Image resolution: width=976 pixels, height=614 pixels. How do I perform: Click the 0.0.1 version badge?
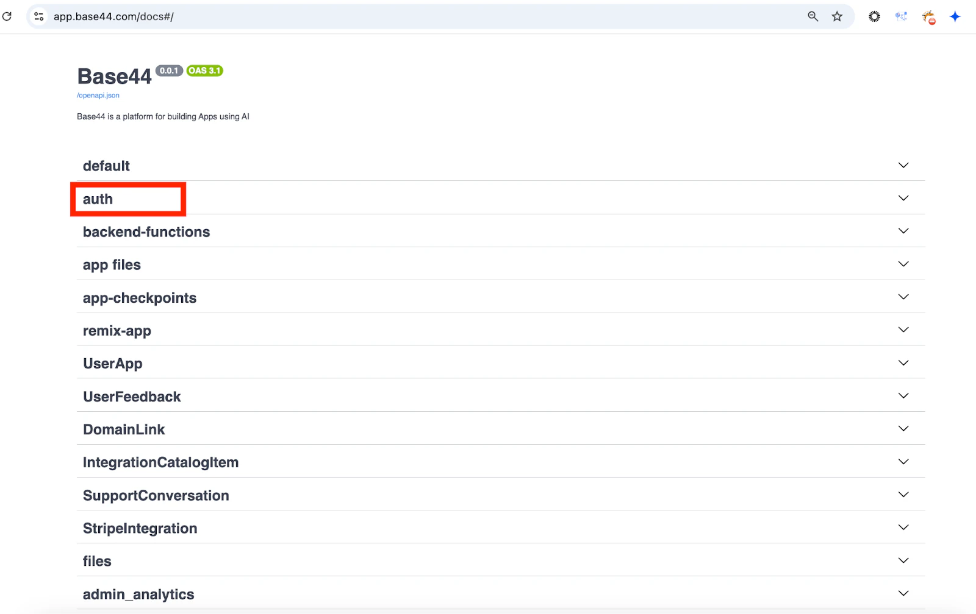click(x=169, y=71)
